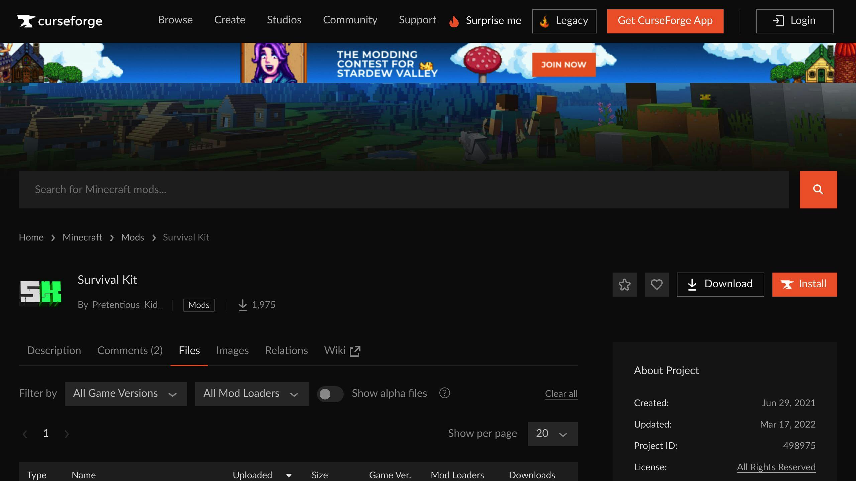Click All Rights Reserved license link
The width and height of the screenshot is (856, 481).
point(776,467)
